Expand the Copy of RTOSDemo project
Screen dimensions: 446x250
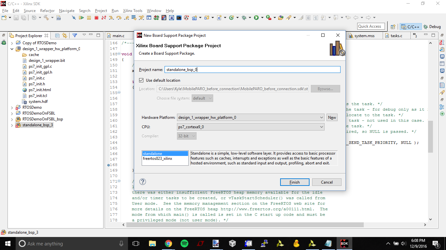click(12, 43)
